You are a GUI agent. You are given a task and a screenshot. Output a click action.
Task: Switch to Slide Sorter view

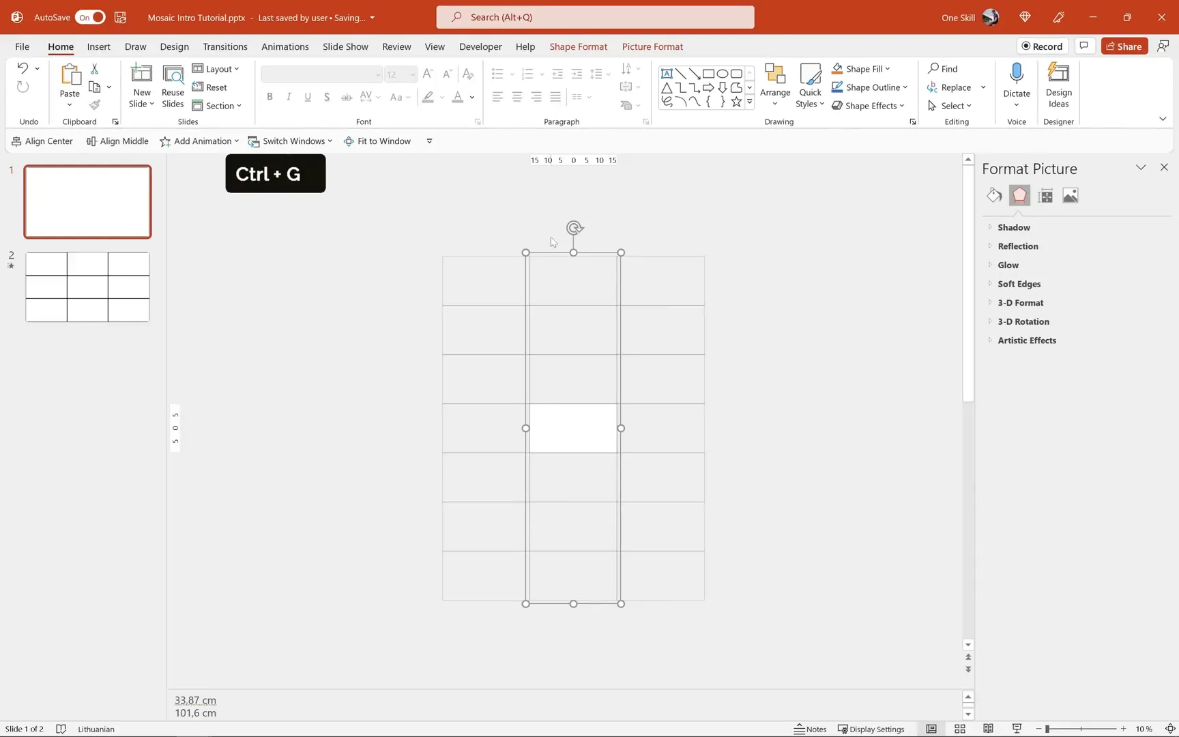[959, 729]
